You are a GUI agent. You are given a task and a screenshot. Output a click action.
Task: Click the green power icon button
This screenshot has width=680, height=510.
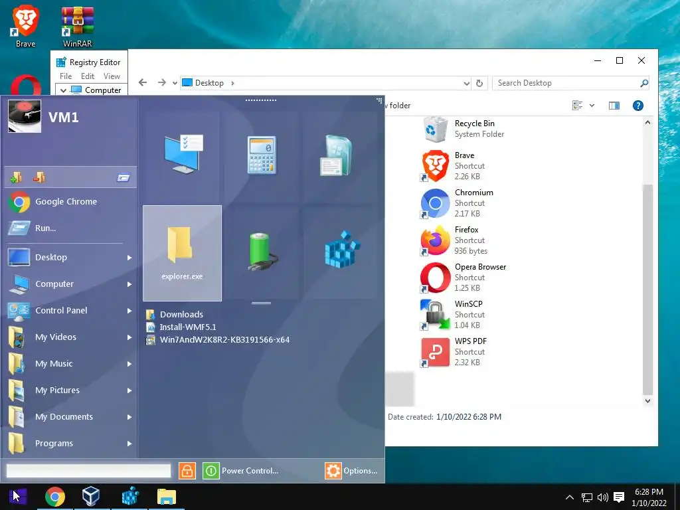211,471
